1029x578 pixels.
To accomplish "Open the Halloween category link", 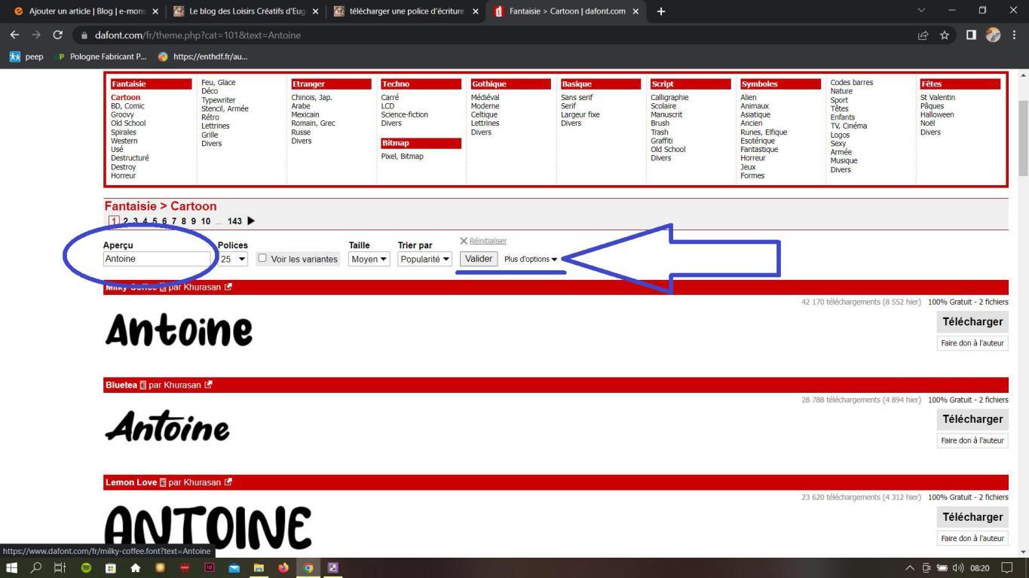I will 937,115.
